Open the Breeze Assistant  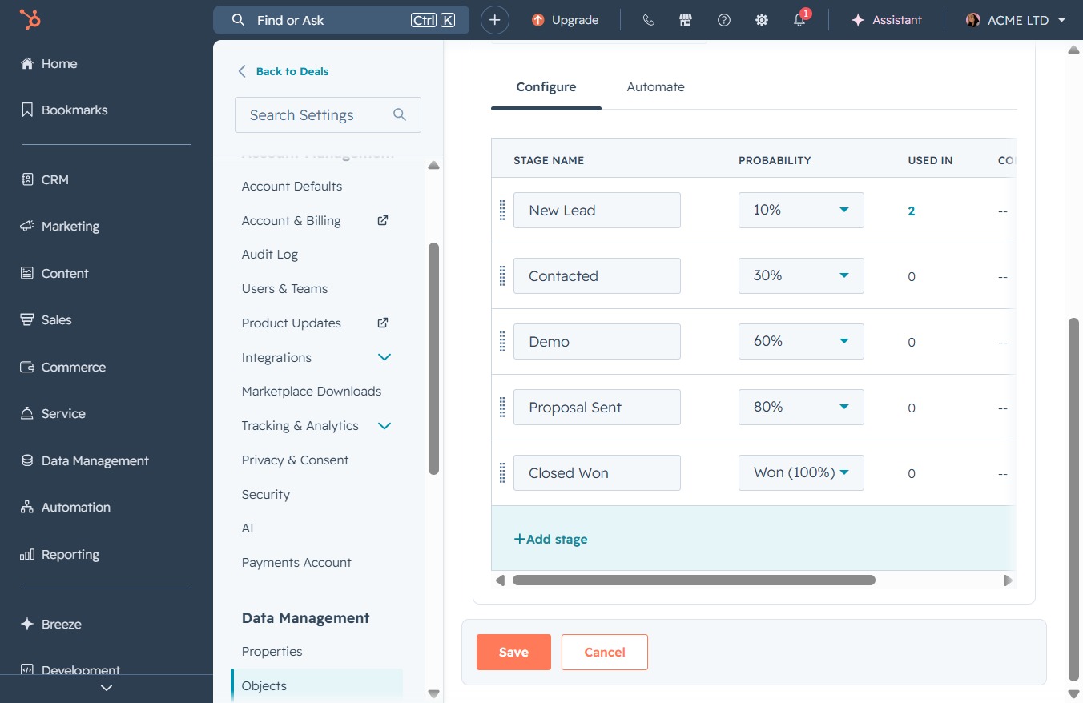[x=887, y=20]
